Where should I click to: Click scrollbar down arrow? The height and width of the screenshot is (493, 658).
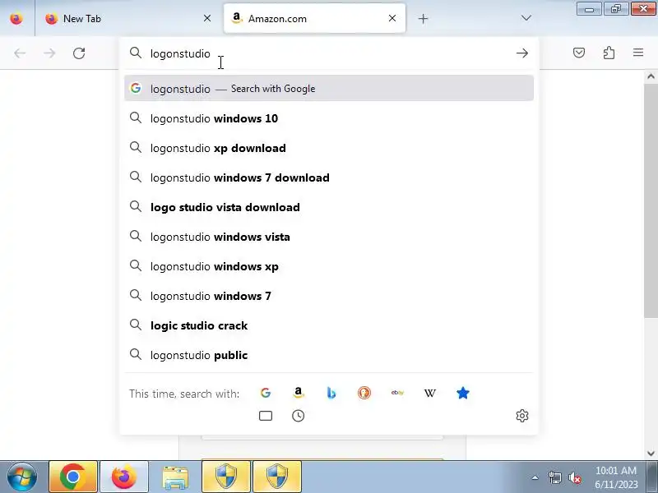click(x=651, y=454)
